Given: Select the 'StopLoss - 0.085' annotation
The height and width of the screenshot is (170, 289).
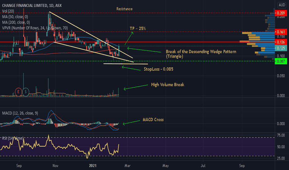Looking at the screenshot, I should click(158, 69).
